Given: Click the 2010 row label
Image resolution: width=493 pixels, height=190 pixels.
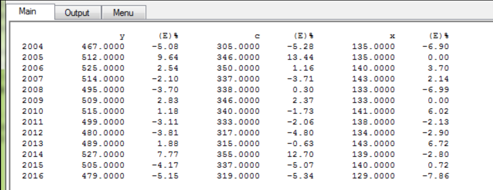Looking at the screenshot, I should click(32, 111).
